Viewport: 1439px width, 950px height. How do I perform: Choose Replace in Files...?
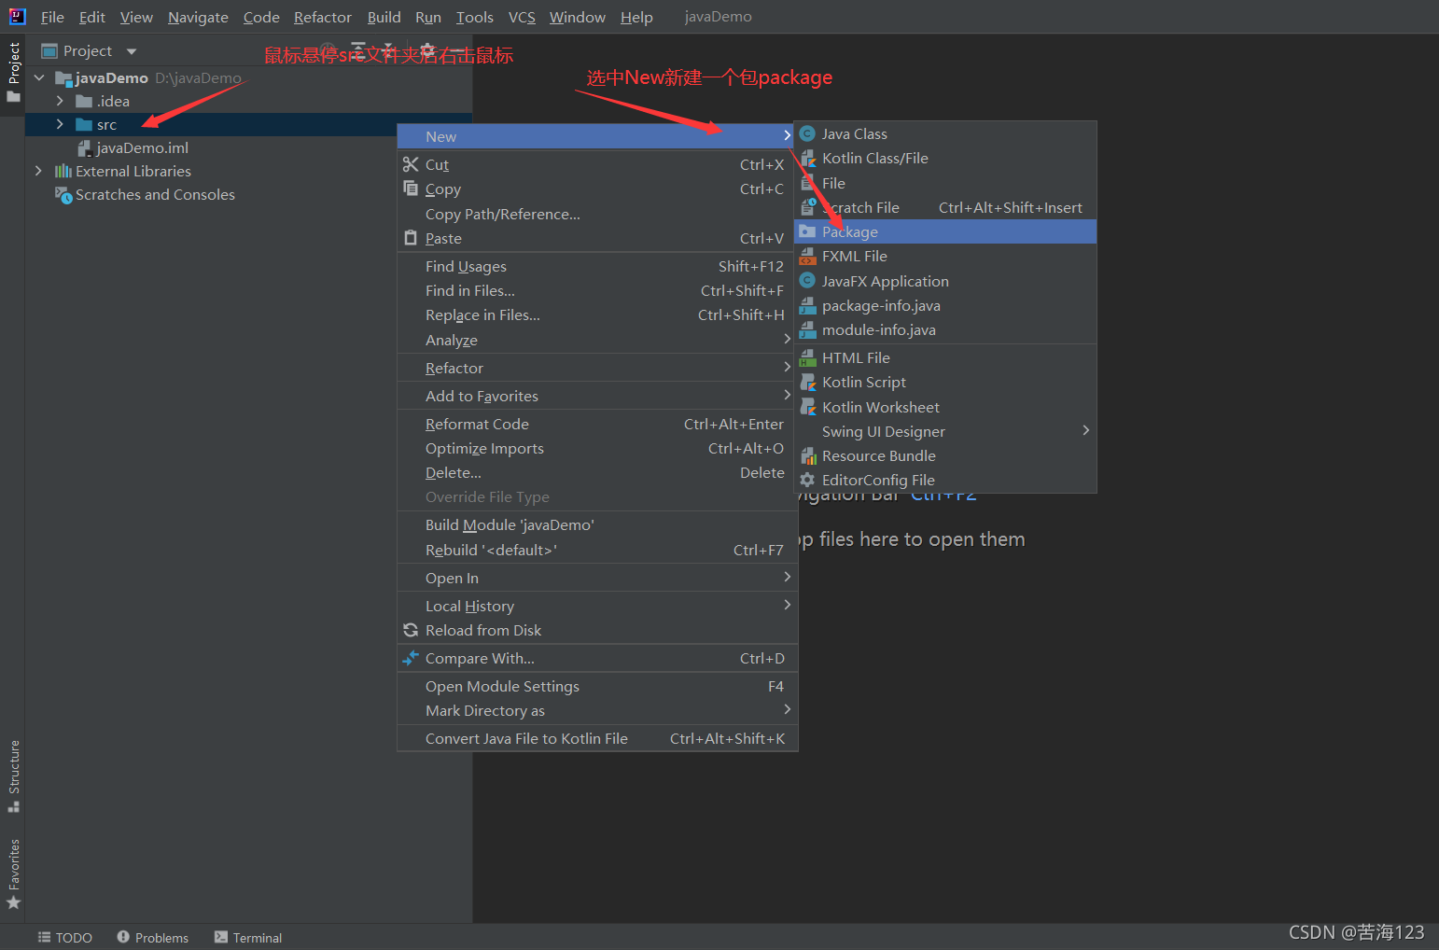597,315
